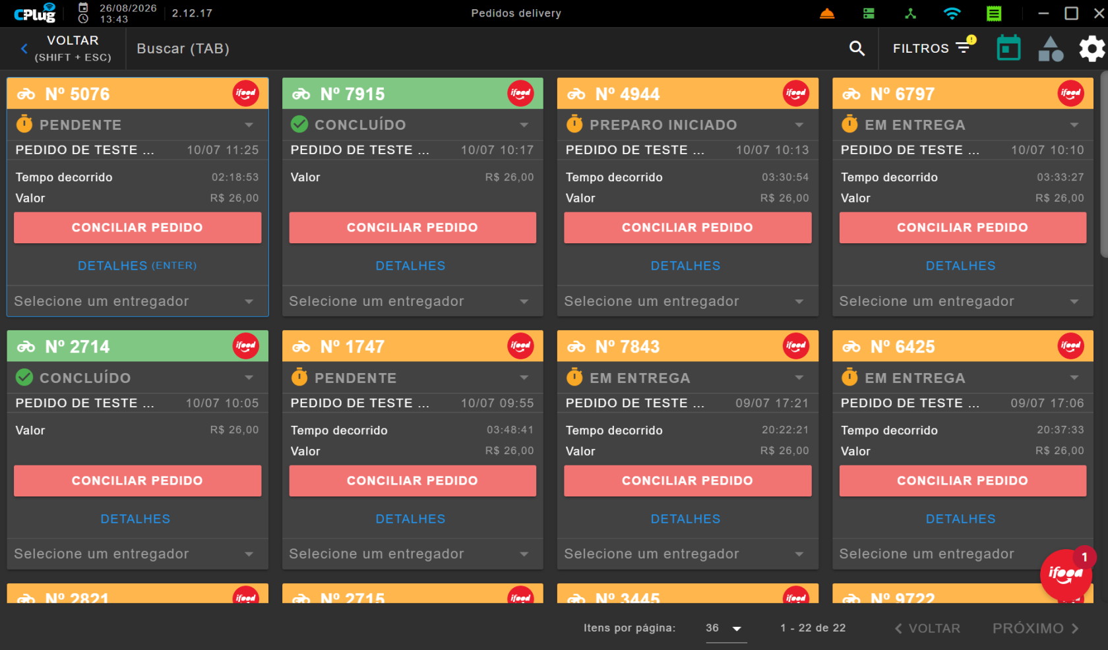Click the motorcycle icon on order Nº 6797
Screen dimensions: 1108x650
pyautogui.click(x=851, y=94)
